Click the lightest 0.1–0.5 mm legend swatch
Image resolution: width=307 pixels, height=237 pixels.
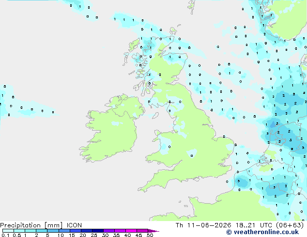[8, 231]
